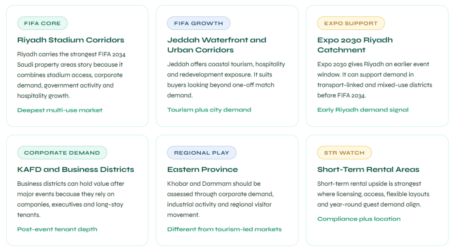Viewport: 456px width, 252px height.
Task: Follow the Tourism plus city demand link
Action: (209, 110)
